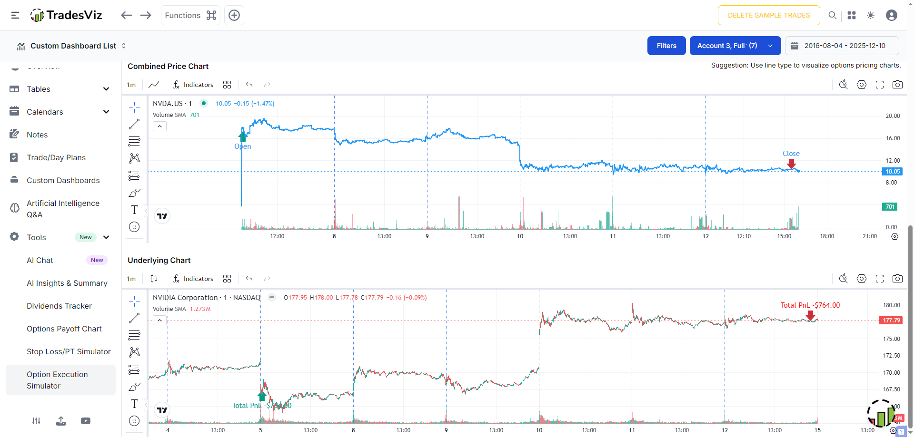The width and height of the screenshot is (914, 437).
Task: Take a snapshot of the Combined Price Chart
Action: pos(897,85)
